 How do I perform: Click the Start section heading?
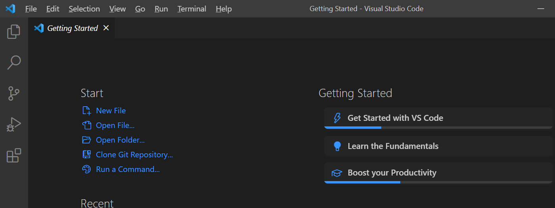point(92,93)
